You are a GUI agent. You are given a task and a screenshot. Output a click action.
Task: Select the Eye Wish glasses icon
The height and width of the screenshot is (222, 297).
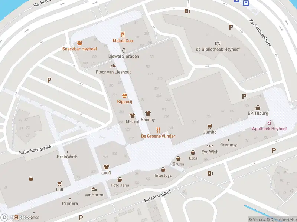tap(210, 146)
